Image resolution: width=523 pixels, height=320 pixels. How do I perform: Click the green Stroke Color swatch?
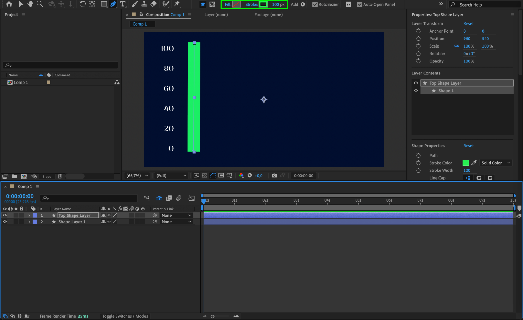pyautogui.click(x=465, y=163)
